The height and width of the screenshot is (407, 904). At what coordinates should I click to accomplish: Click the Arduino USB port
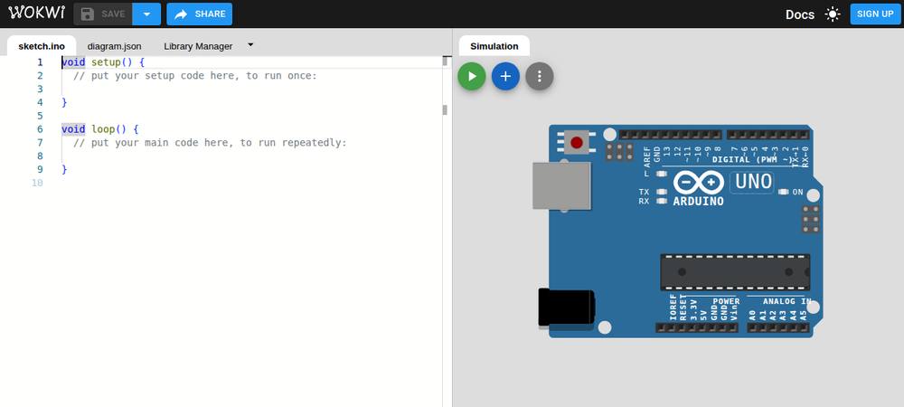pyautogui.click(x=561, y=185)
